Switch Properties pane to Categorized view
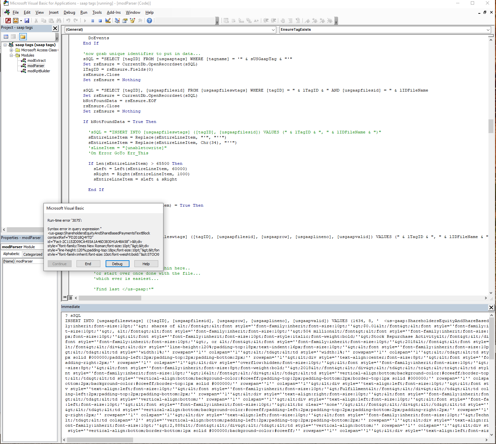 (32, 254)
